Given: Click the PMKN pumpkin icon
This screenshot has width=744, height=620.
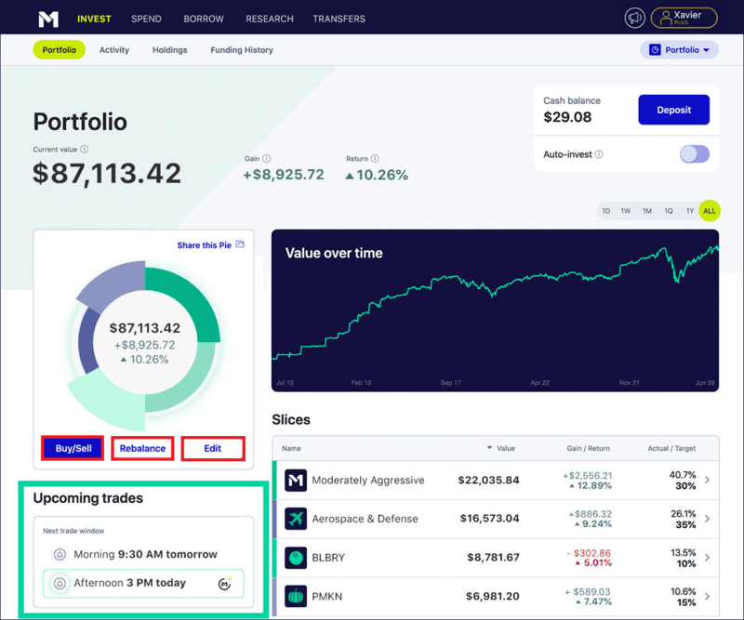Looking at the screenshot, I should [x=296, y=596].
